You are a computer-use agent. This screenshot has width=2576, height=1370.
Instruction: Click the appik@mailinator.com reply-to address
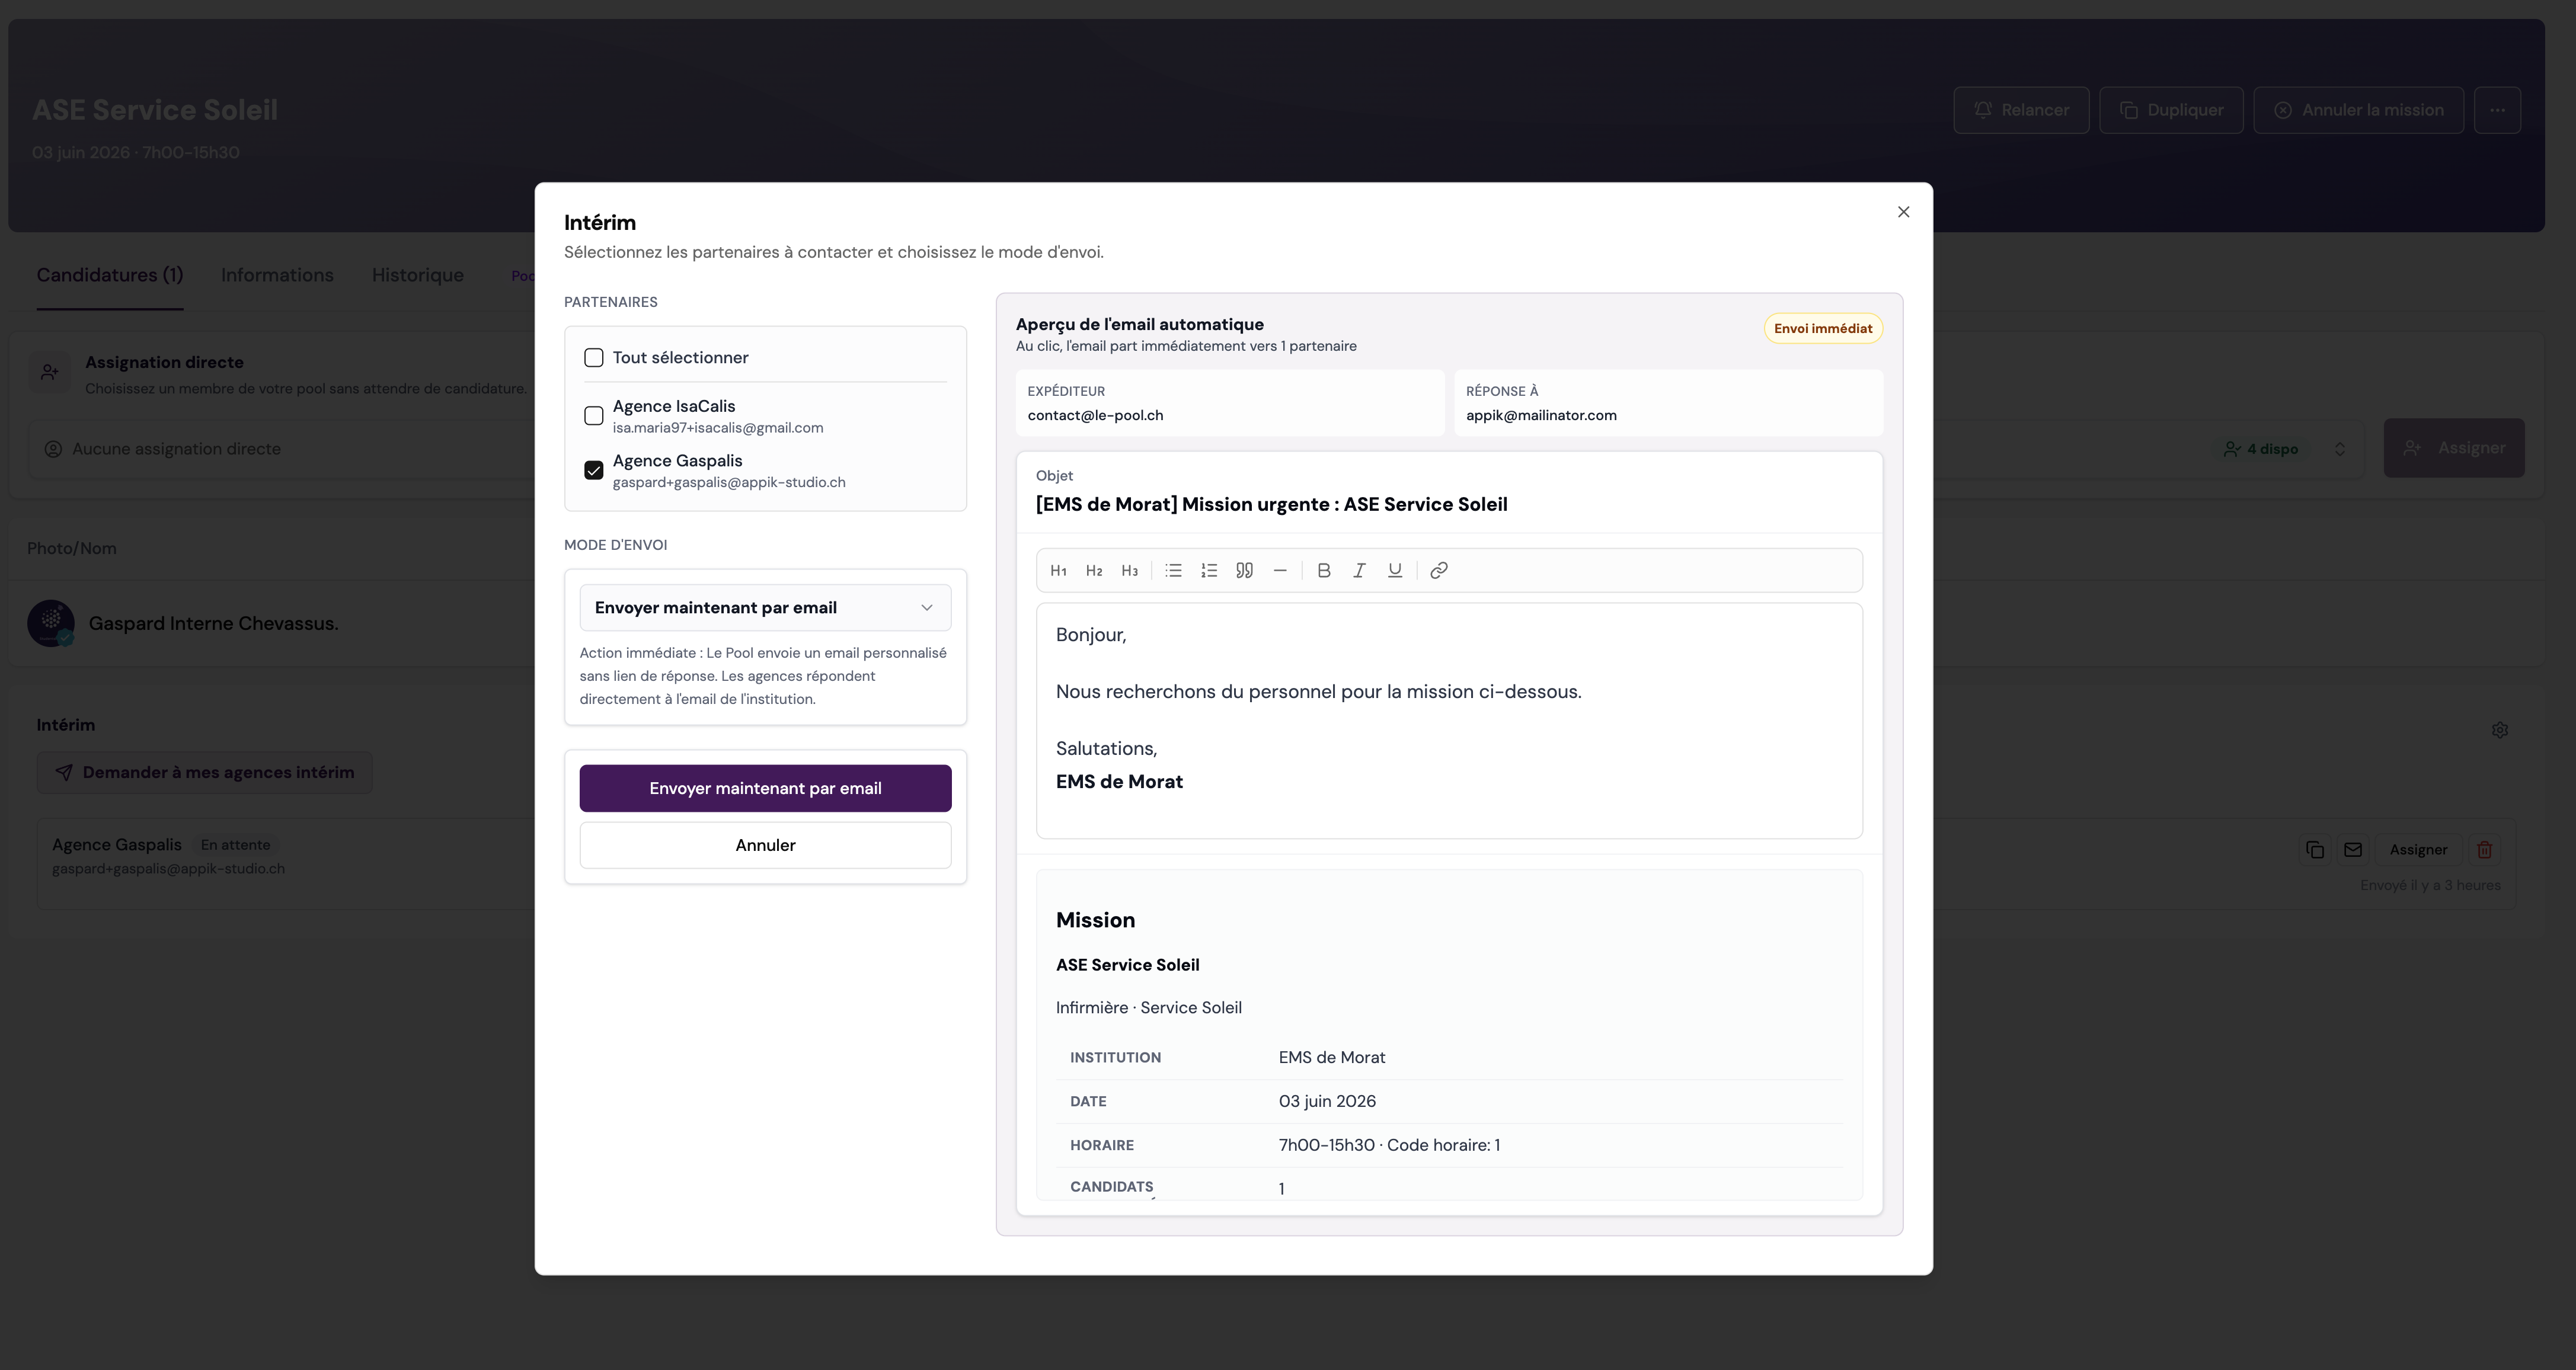[1541, 416]
